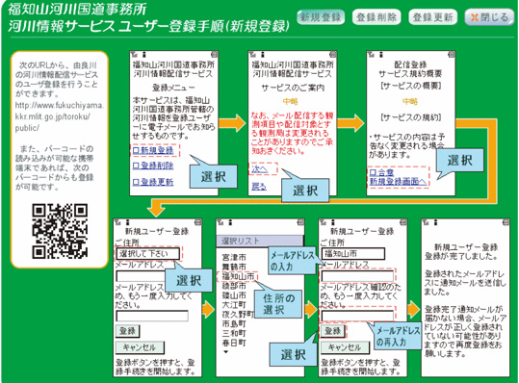Click the QR code for registration

(60, 231)
